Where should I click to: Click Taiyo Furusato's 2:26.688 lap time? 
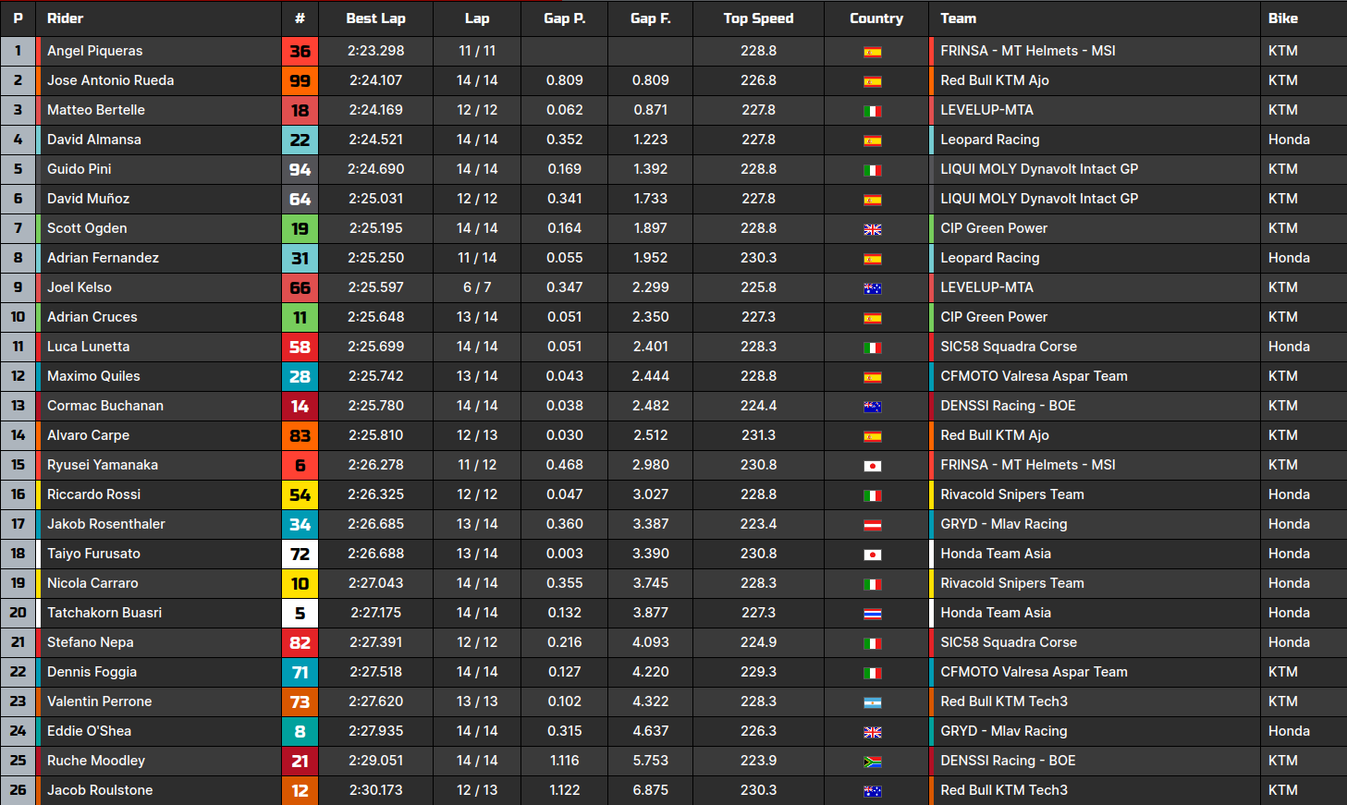click(x=375, y=554)
